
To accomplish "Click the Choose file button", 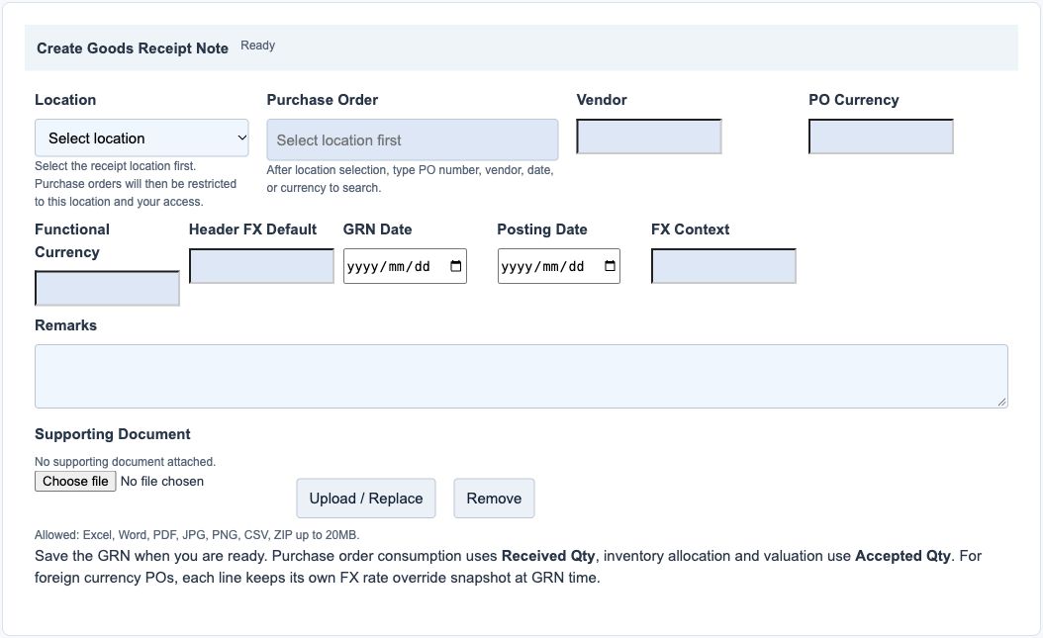I will coord(75,481).
